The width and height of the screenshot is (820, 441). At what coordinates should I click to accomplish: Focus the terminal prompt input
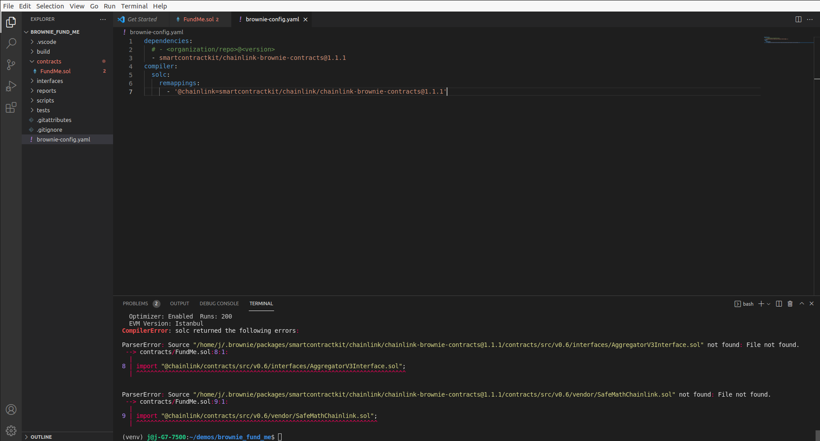(x=280, y=437)
